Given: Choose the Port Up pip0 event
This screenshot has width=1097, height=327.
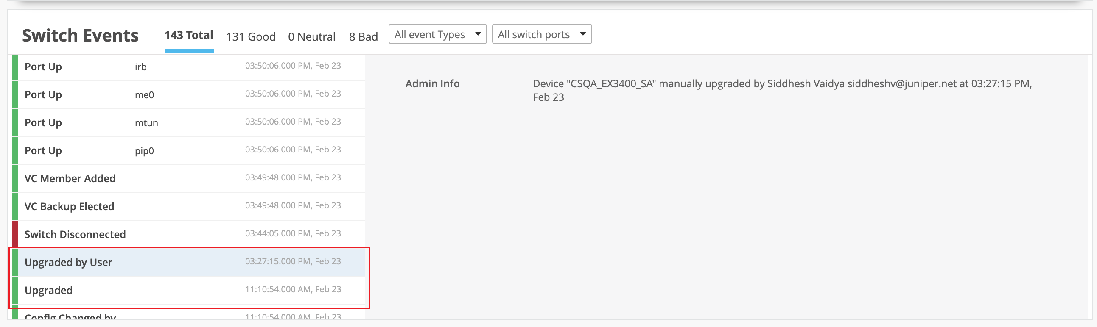Looking at the screenshot, I should 187,151.
